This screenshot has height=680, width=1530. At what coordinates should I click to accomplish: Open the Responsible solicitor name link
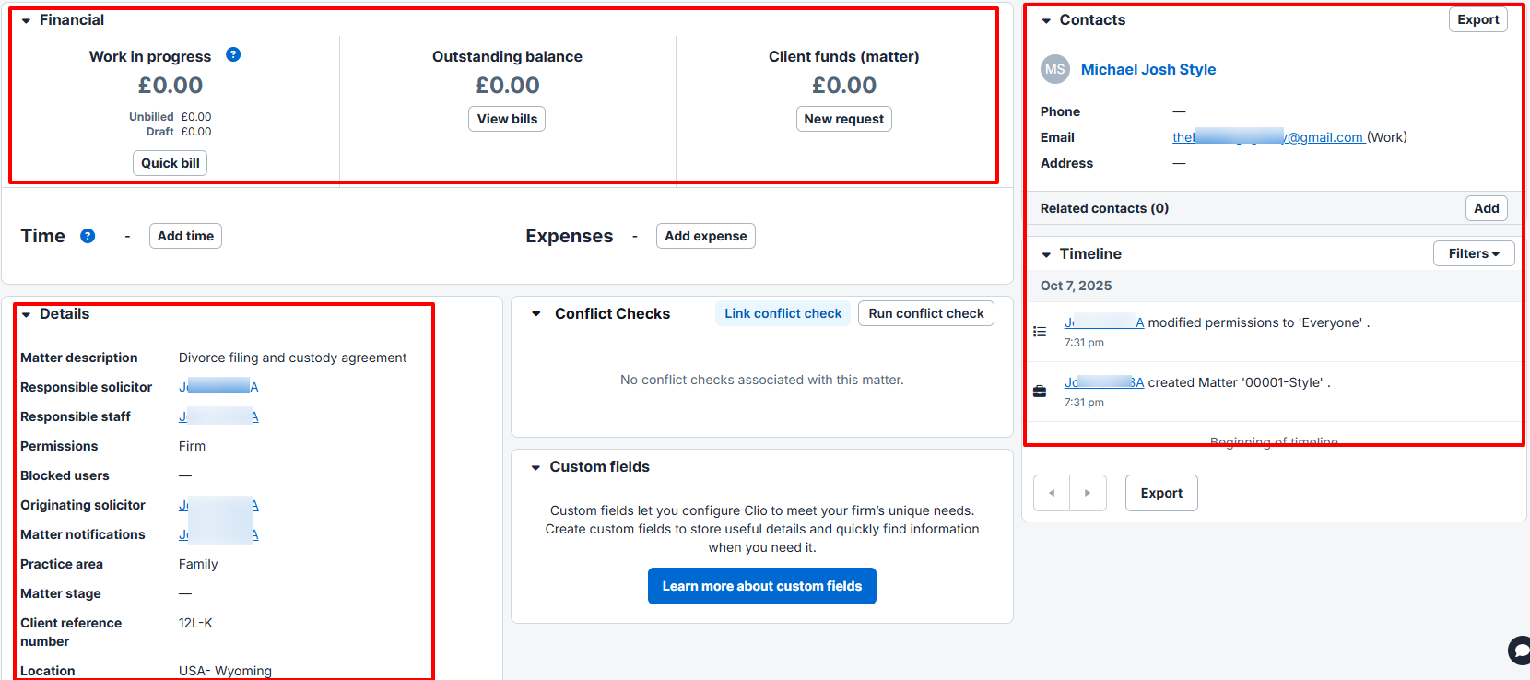(218, 387)
